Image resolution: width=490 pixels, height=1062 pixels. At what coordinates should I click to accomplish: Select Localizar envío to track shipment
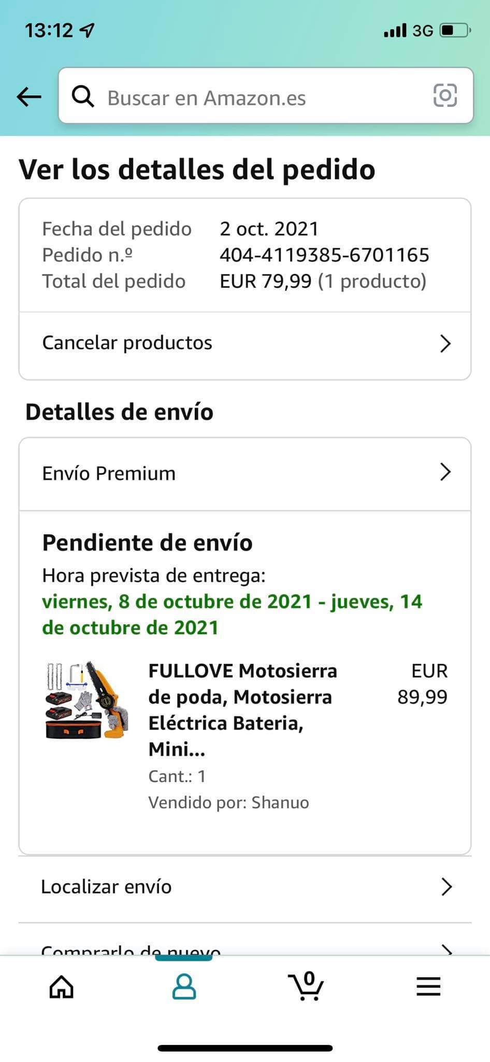(106, 887)
